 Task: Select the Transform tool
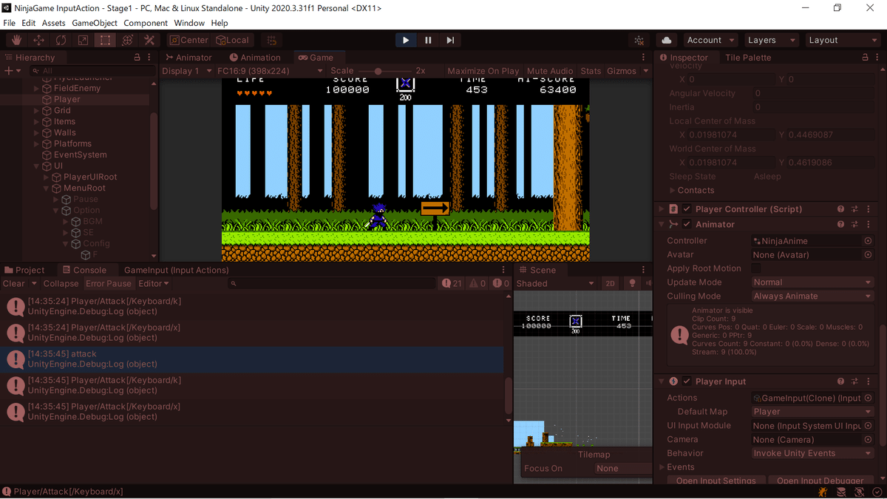click(x=127, y=40)
